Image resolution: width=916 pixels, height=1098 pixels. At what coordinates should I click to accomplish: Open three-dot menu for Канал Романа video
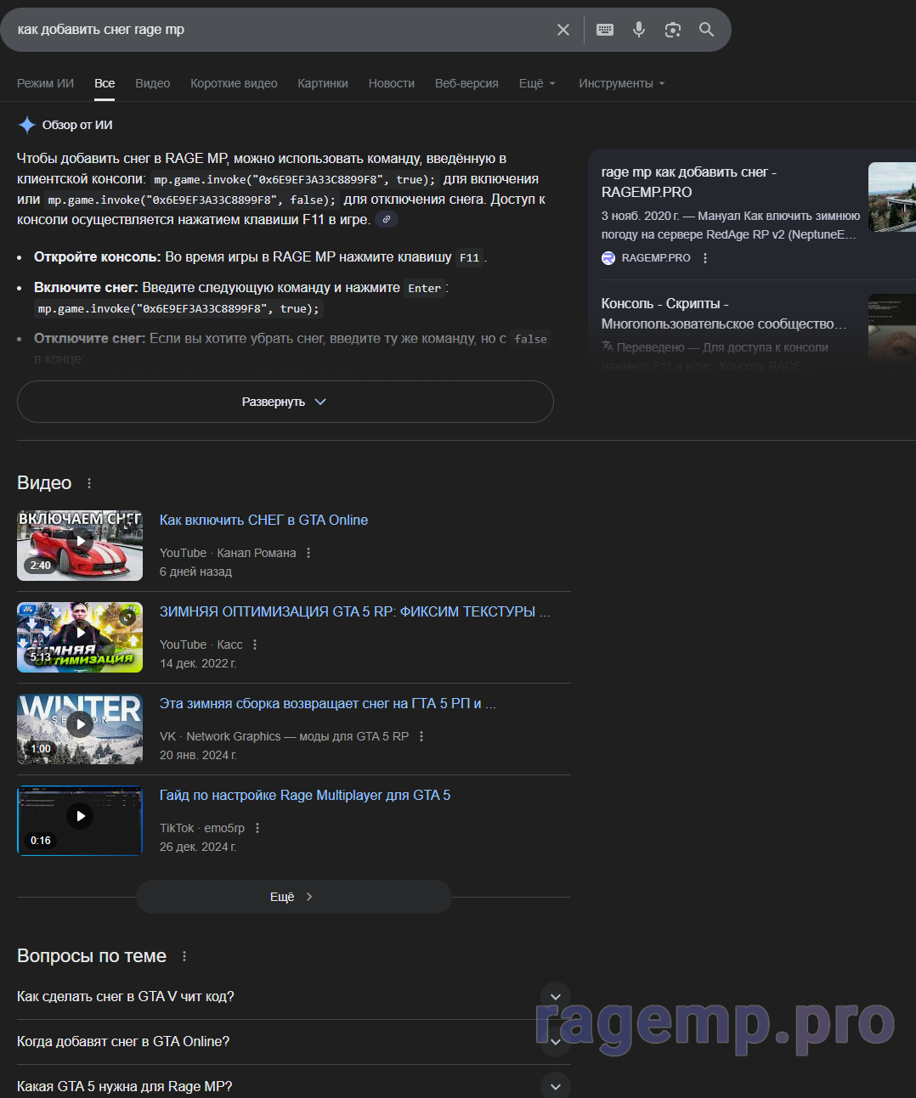[x=308, y=553]
